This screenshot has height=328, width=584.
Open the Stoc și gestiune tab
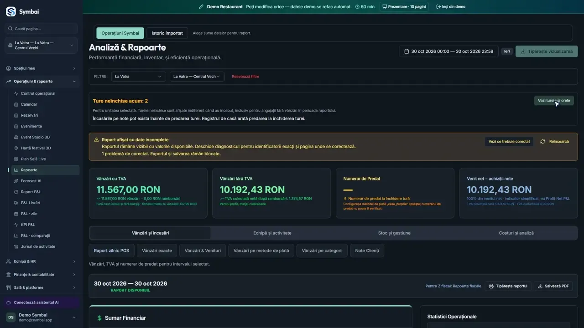tap(394, 233)
